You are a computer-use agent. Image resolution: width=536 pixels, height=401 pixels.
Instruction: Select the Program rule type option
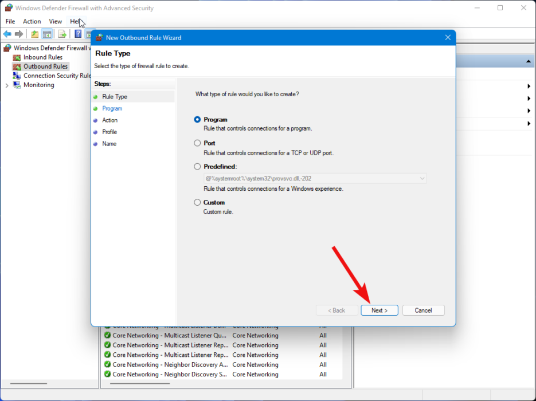pyautogui.click(x=198, y=120)
